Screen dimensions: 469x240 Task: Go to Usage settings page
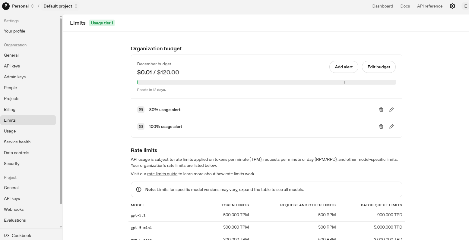[x=10, y=131]
